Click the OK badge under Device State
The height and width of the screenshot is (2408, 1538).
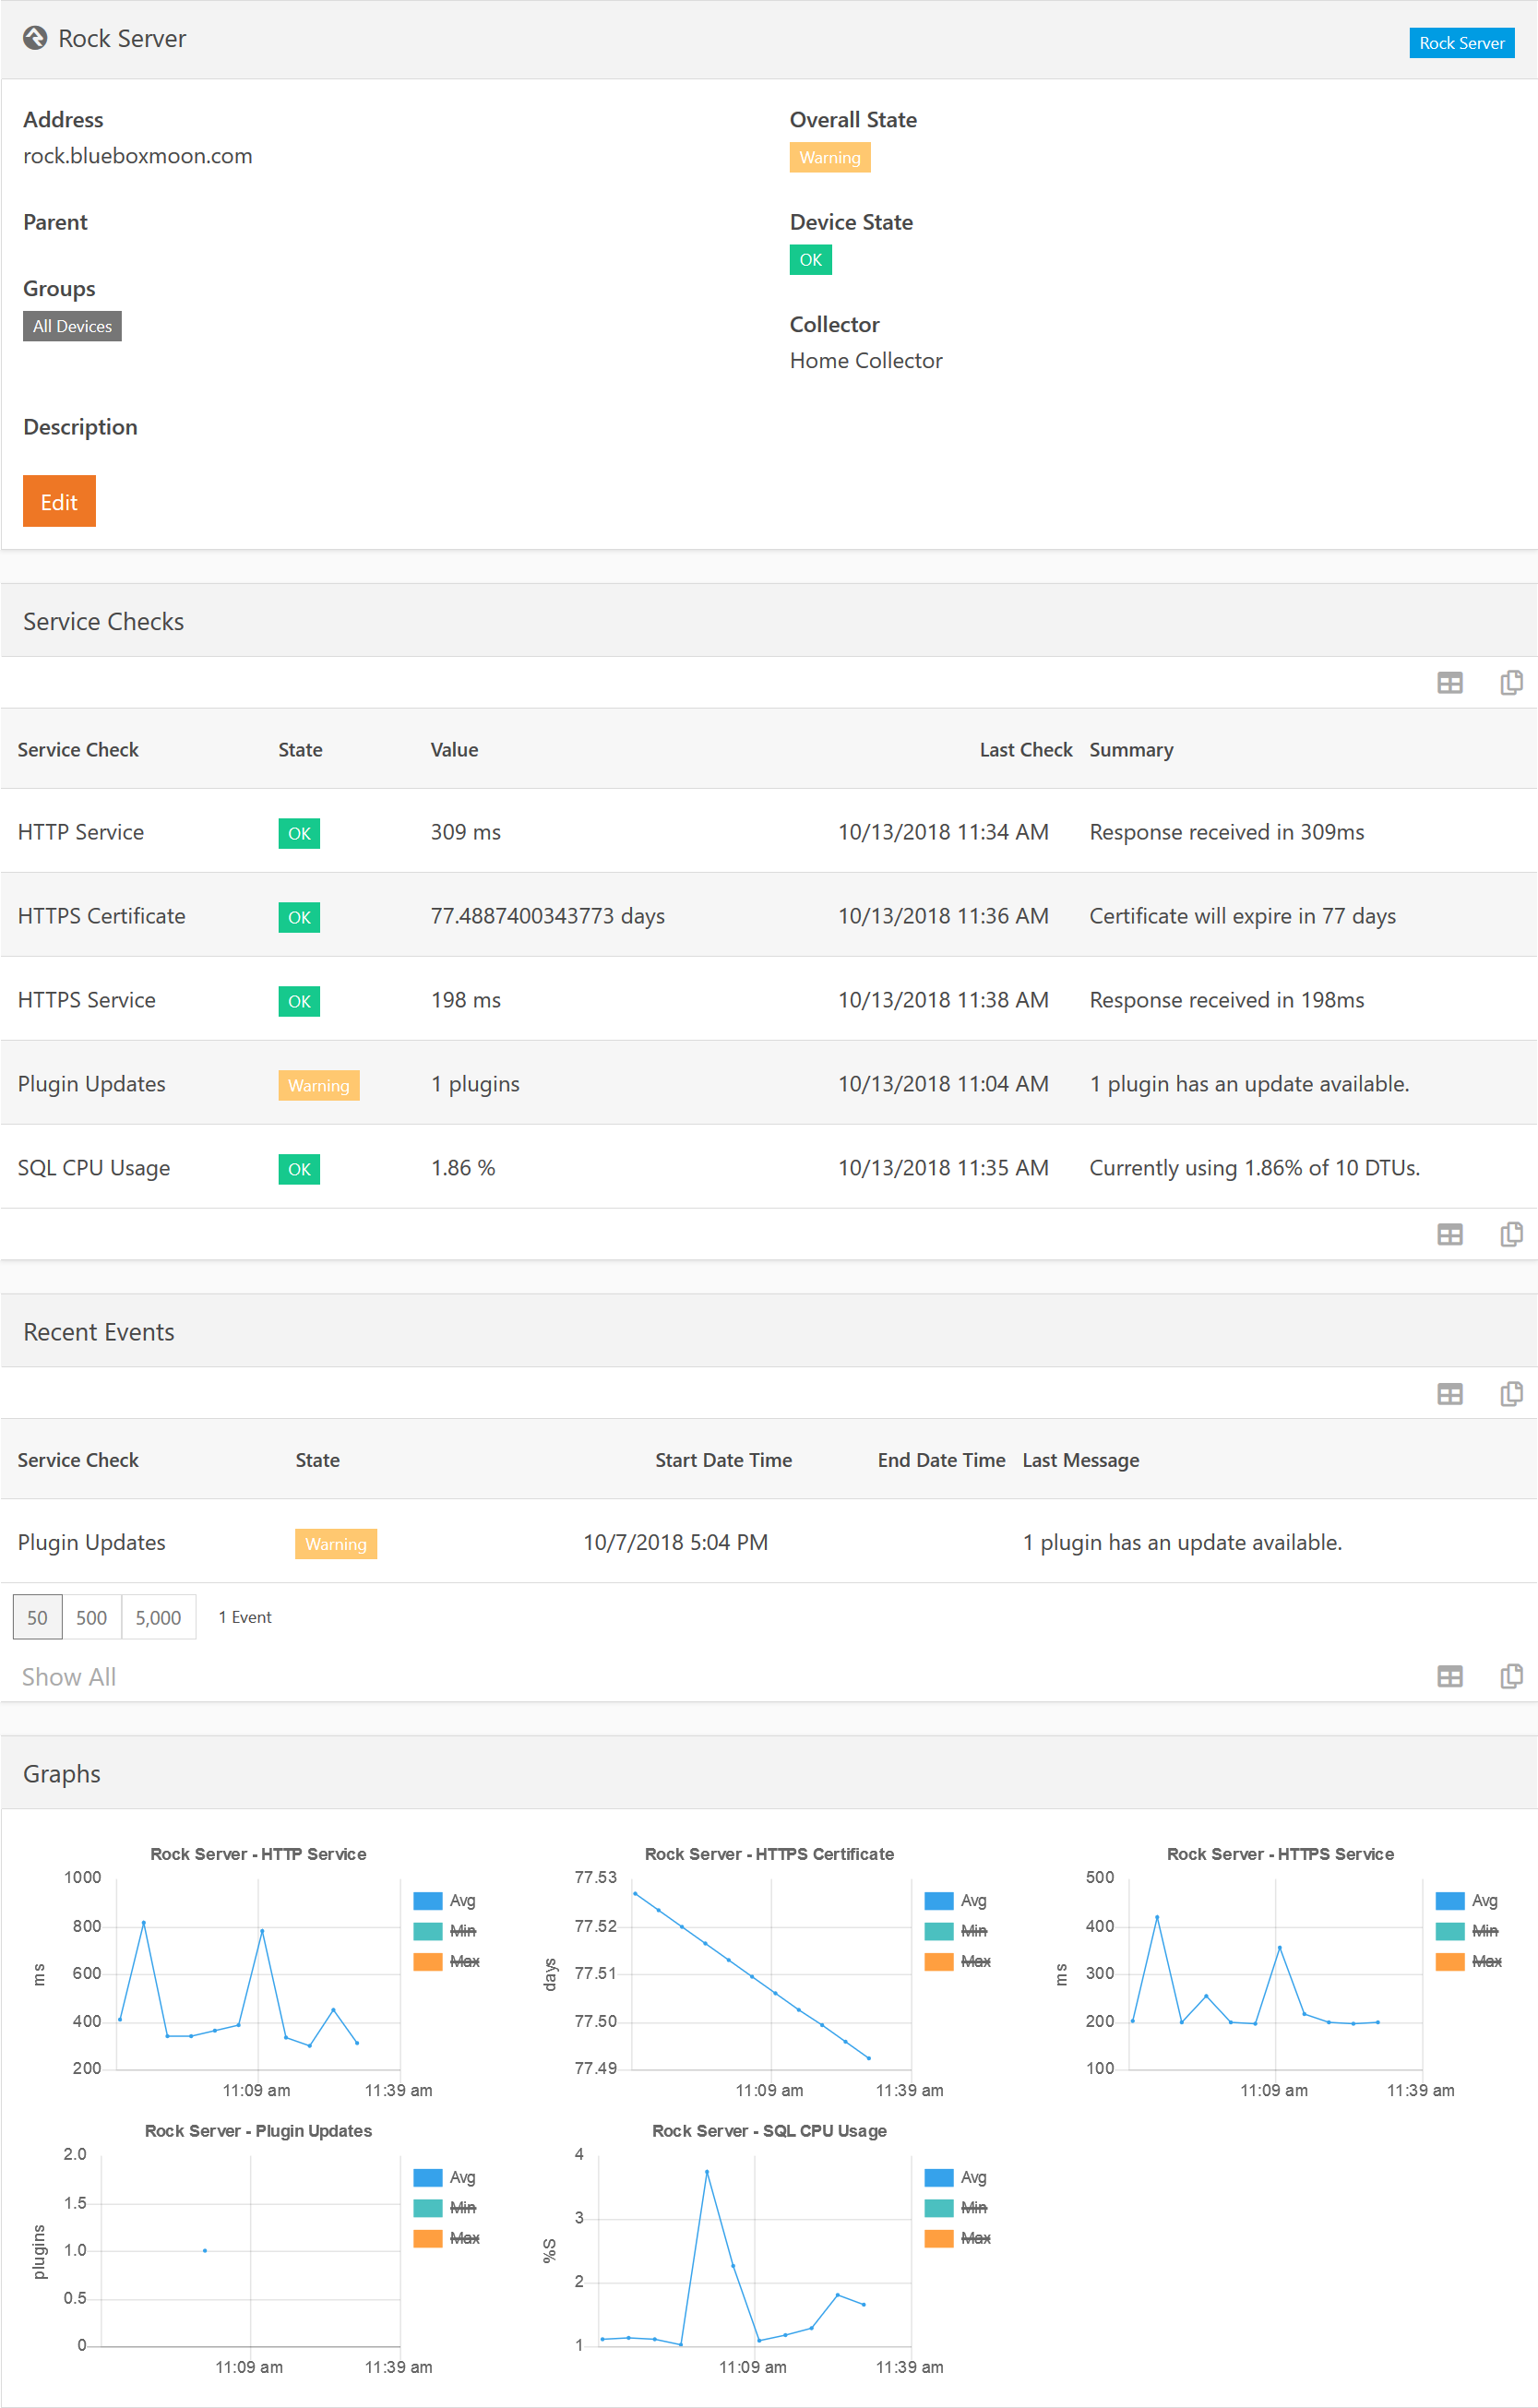[810, 260]
